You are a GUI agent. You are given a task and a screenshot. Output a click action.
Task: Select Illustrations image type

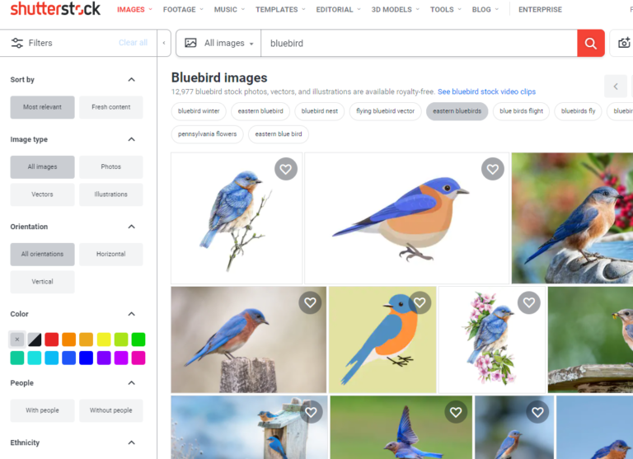click(111, 194)
